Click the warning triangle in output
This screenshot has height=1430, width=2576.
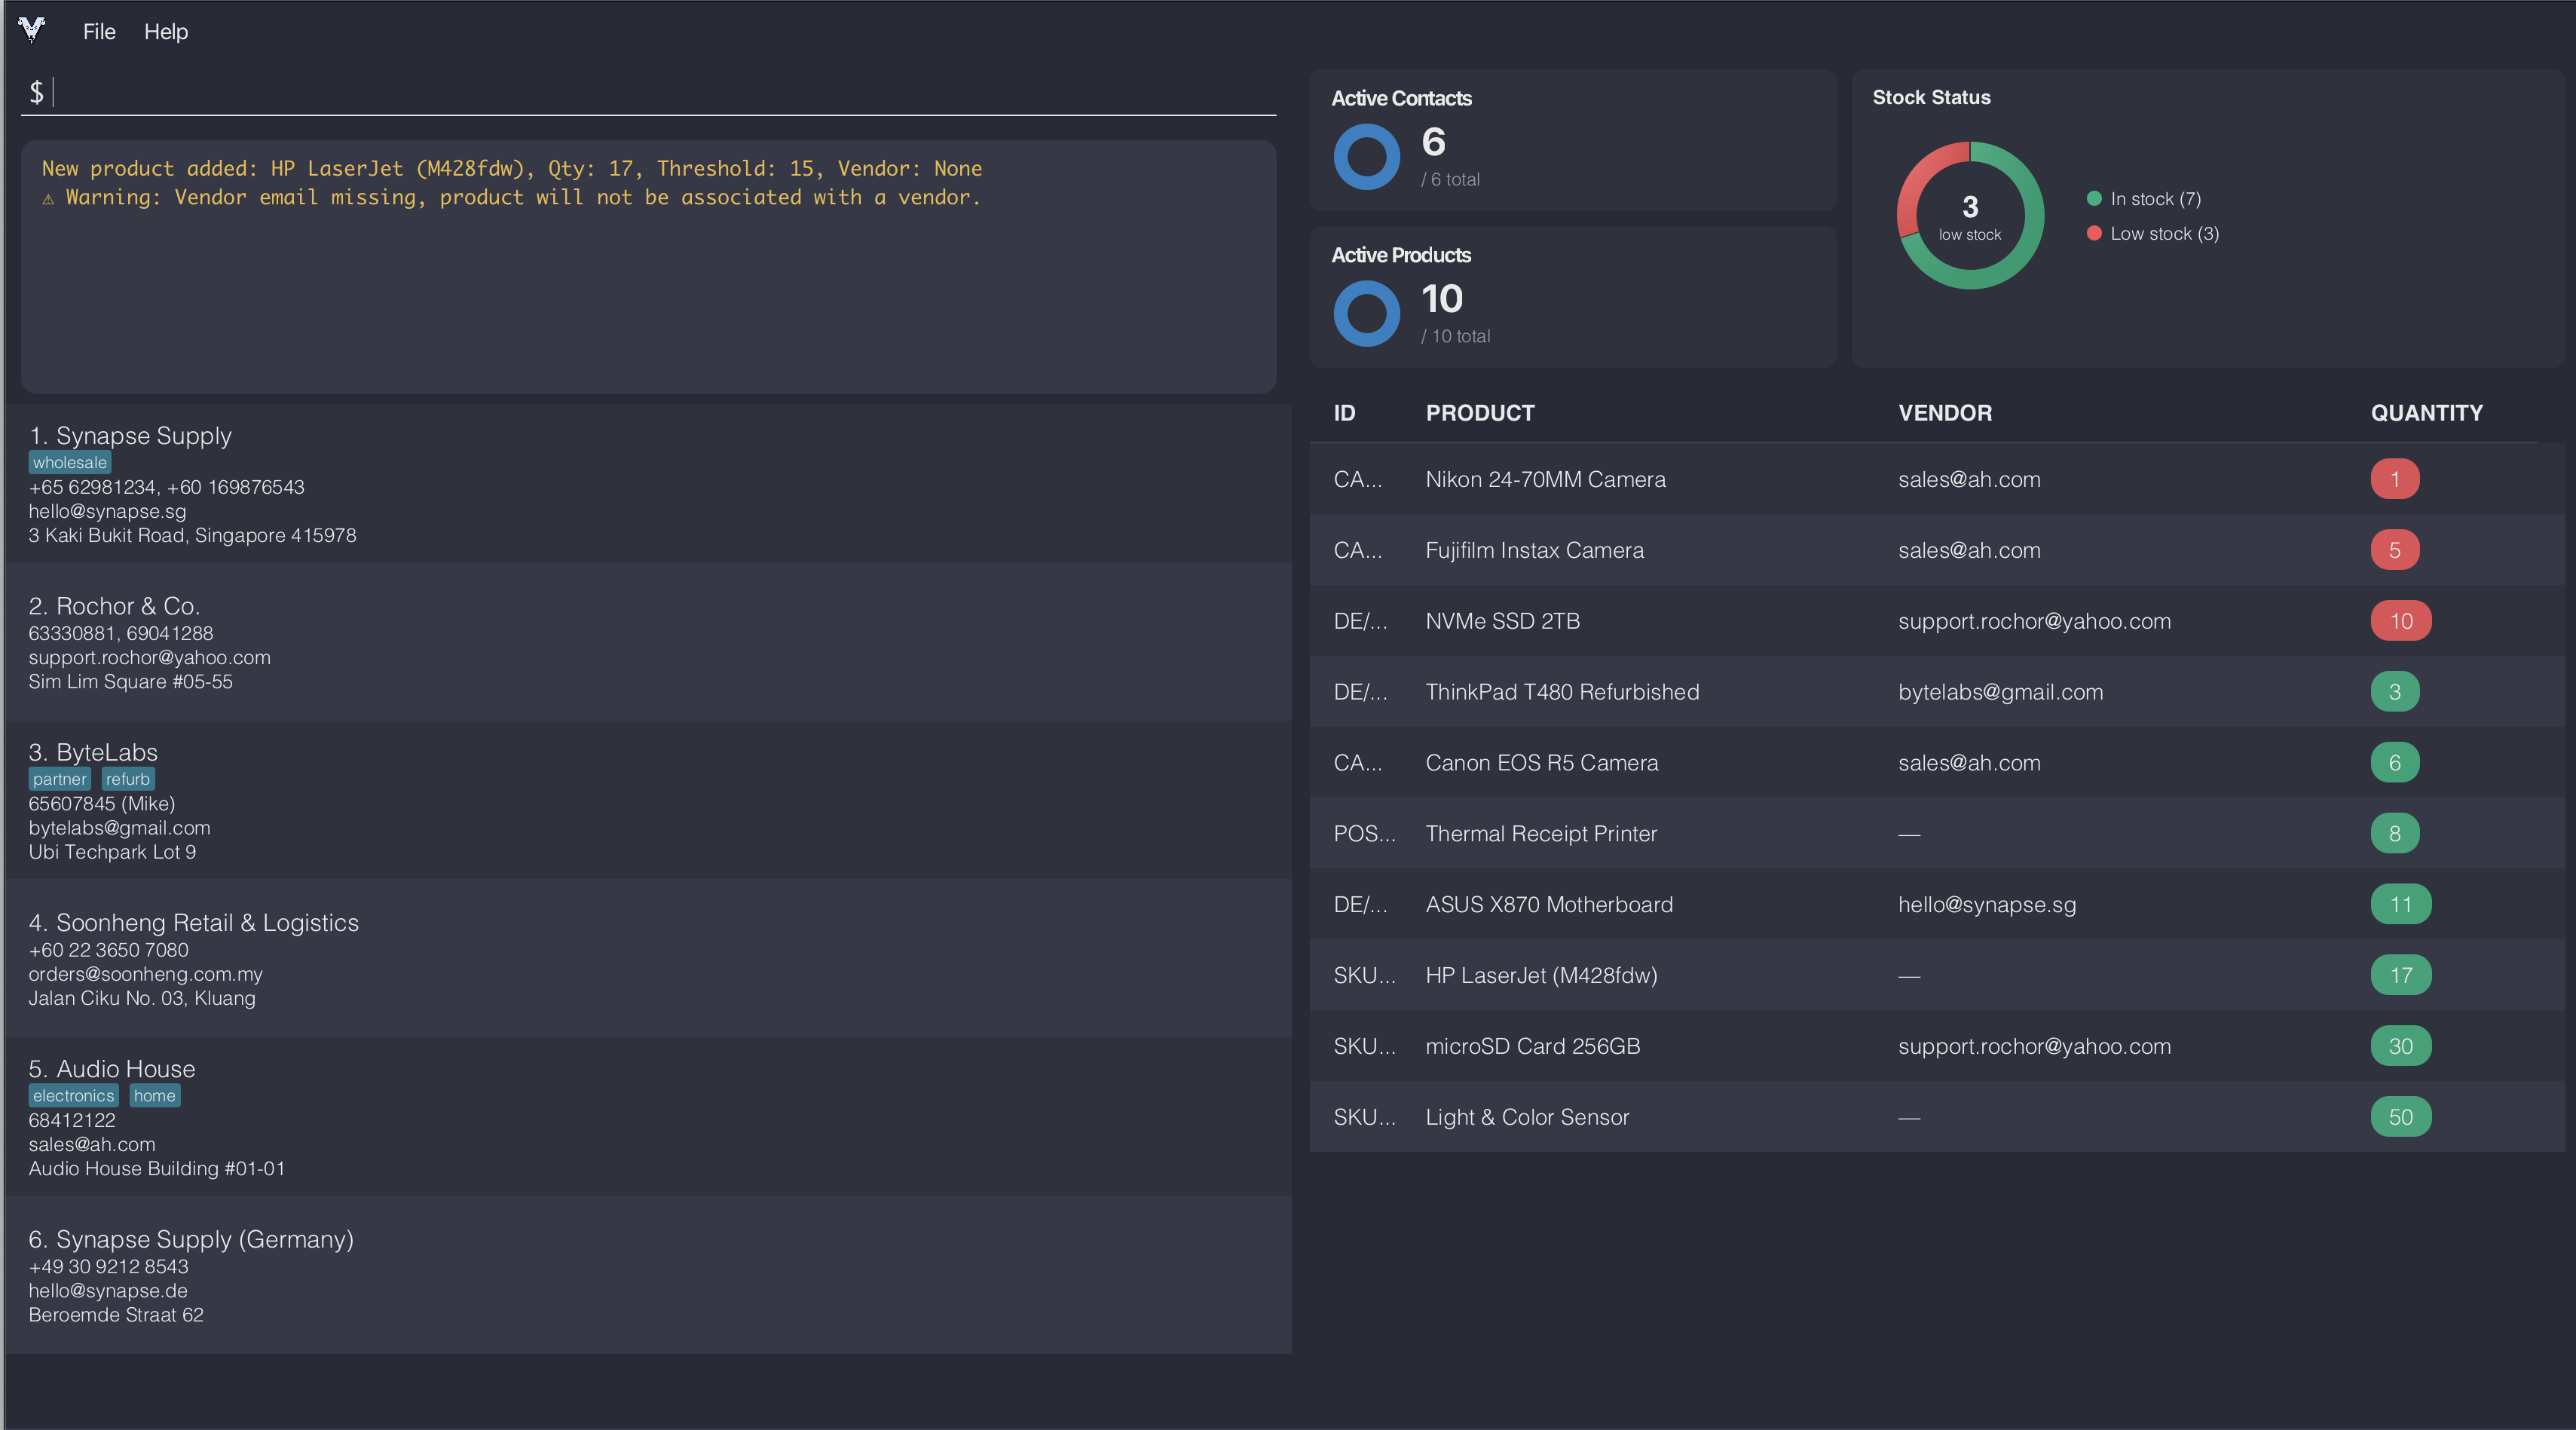[48, 199]
